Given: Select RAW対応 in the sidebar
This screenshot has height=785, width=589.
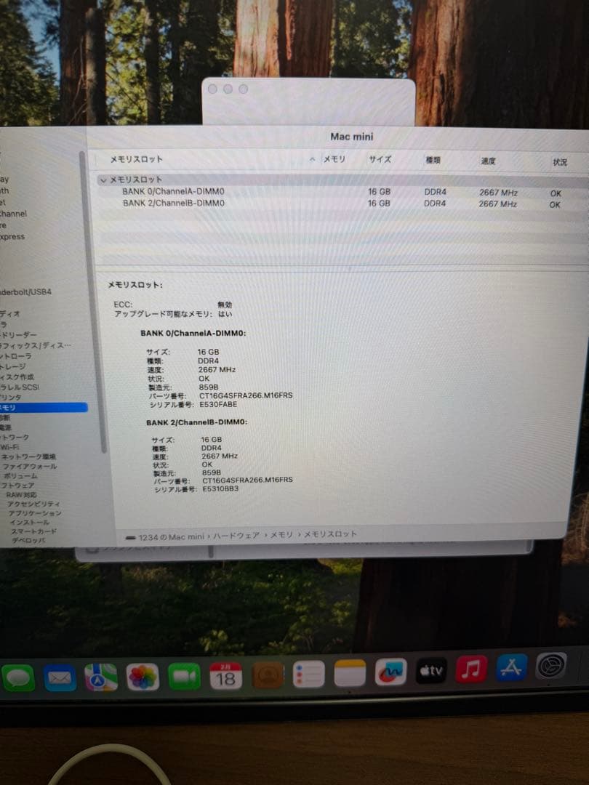Looking at the screenshot, I should coord(22,495).
